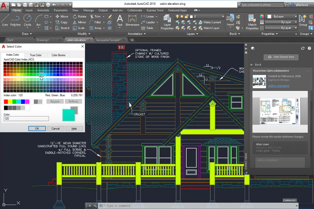This screenshot has width=314, height=209.
Task: Activate the Move command
Action: 62,16
